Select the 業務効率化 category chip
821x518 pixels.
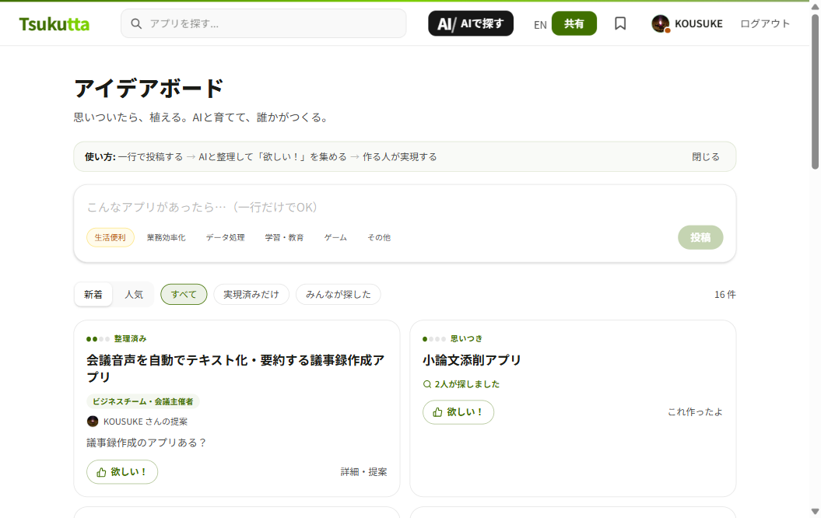(166, 237)
